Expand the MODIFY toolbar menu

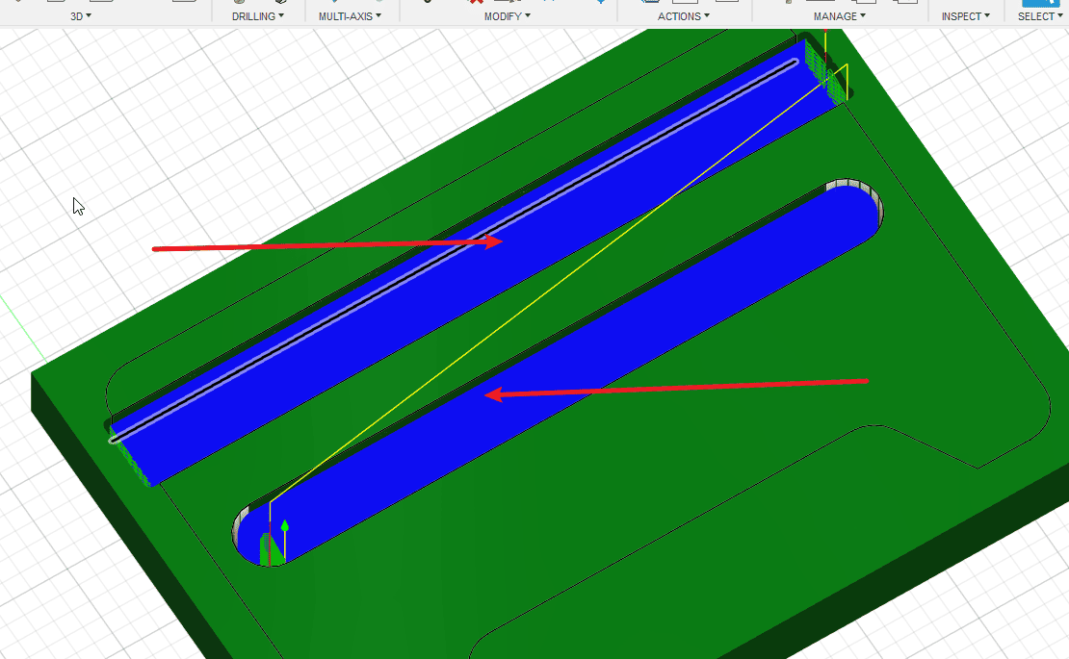tap(507, 16)
